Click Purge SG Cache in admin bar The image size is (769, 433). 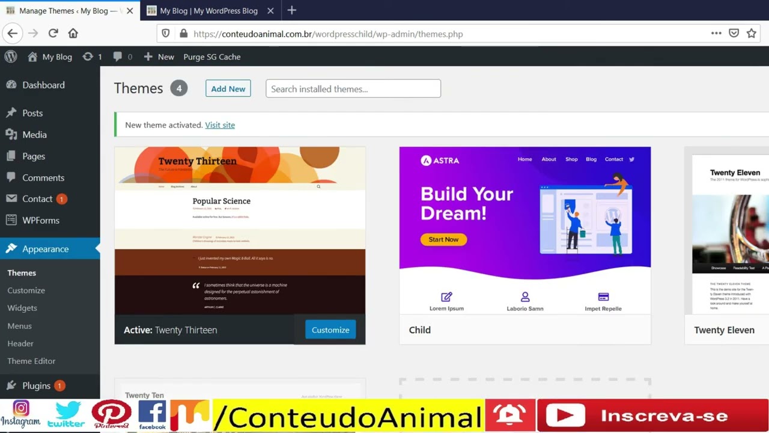pyautogui.click(x=212, y=57)
